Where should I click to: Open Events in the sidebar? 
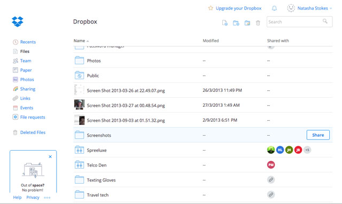(27, 108)
